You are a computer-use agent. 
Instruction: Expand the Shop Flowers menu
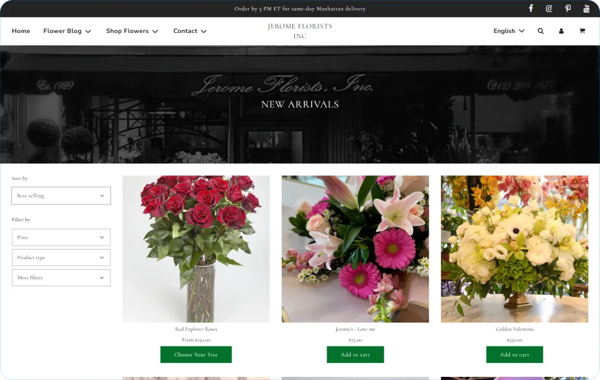point(132,31)
